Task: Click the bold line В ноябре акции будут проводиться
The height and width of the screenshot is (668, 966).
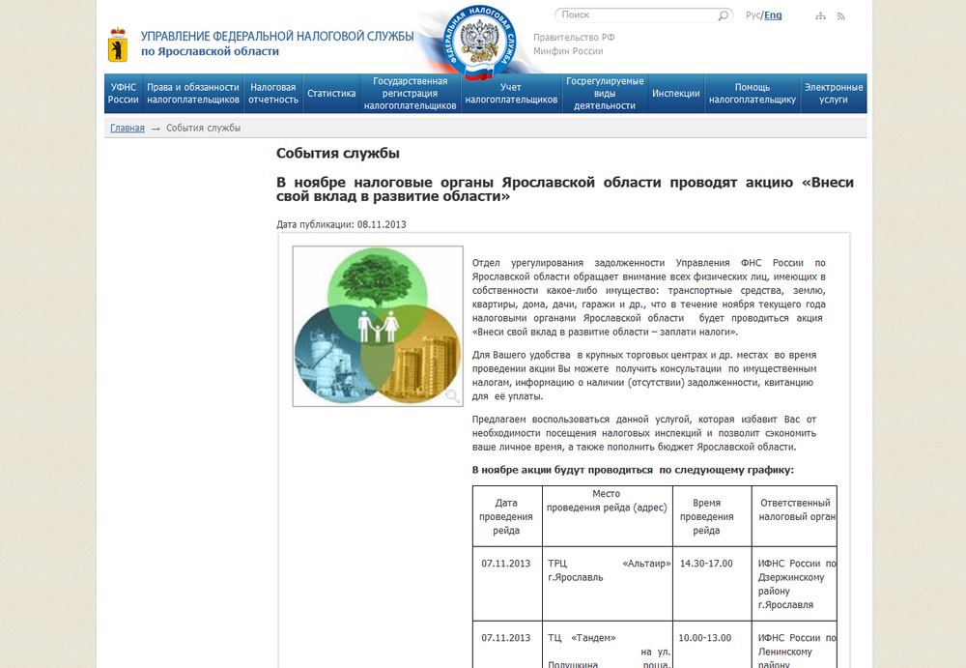Action: (x=633, y=470)
